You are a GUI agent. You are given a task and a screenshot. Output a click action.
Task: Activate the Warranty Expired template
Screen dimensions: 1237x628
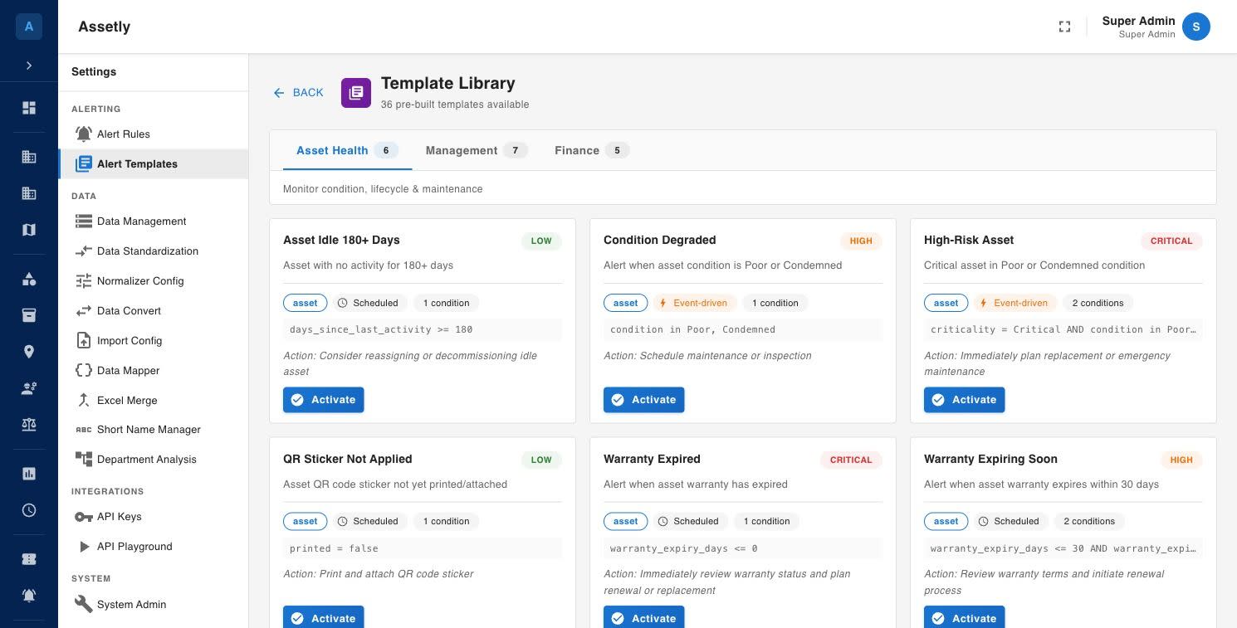coord(644,618)
